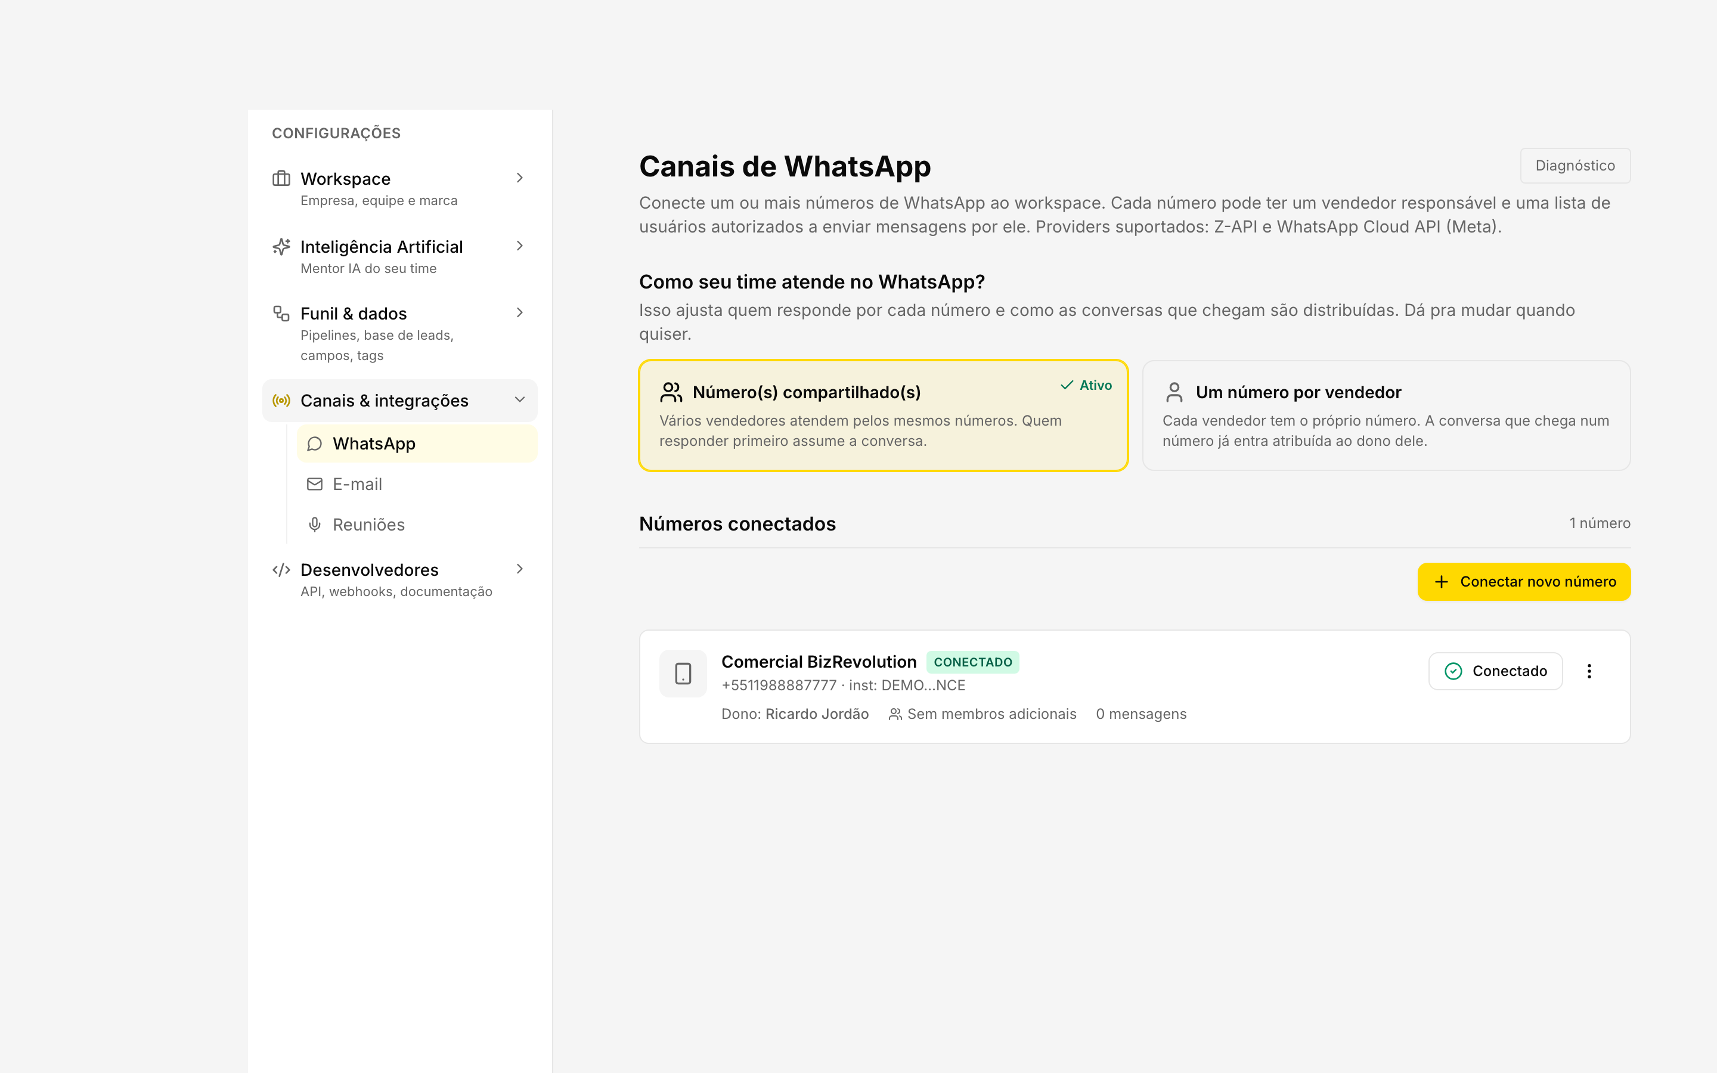Click the Canais & integrações broadcast icon
This screenshot has height=1073, width=1717.
tap(281, 400)
